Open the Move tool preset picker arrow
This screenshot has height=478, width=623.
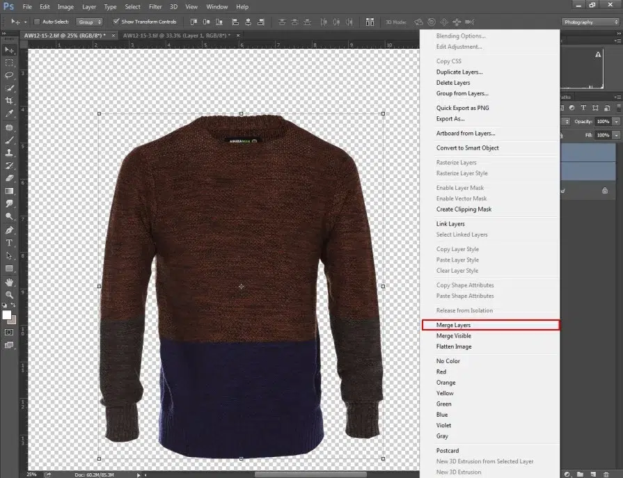(x=26, y=22)
